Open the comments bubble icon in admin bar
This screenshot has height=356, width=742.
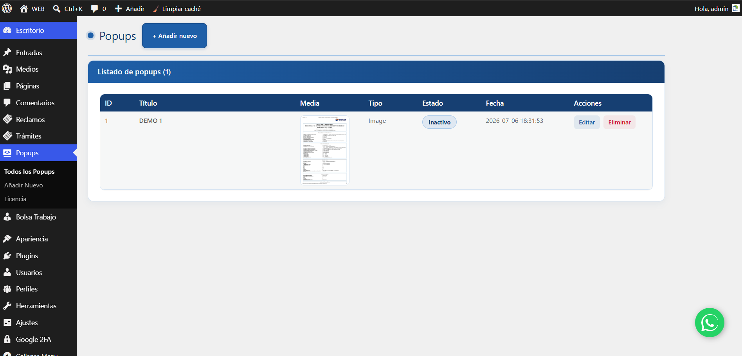click(94, 9)
